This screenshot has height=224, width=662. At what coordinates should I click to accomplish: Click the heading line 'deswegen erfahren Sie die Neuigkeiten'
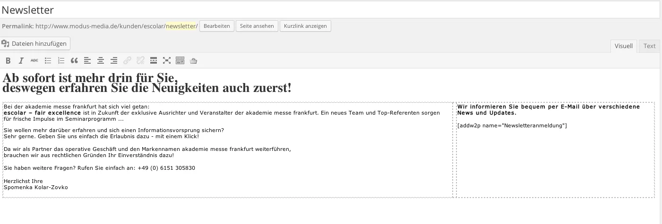[147, 88]
